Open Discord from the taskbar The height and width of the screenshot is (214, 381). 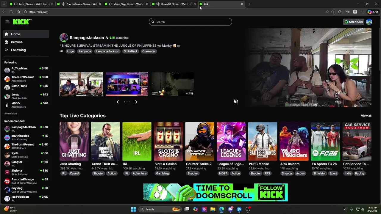[x=230, y=209]
